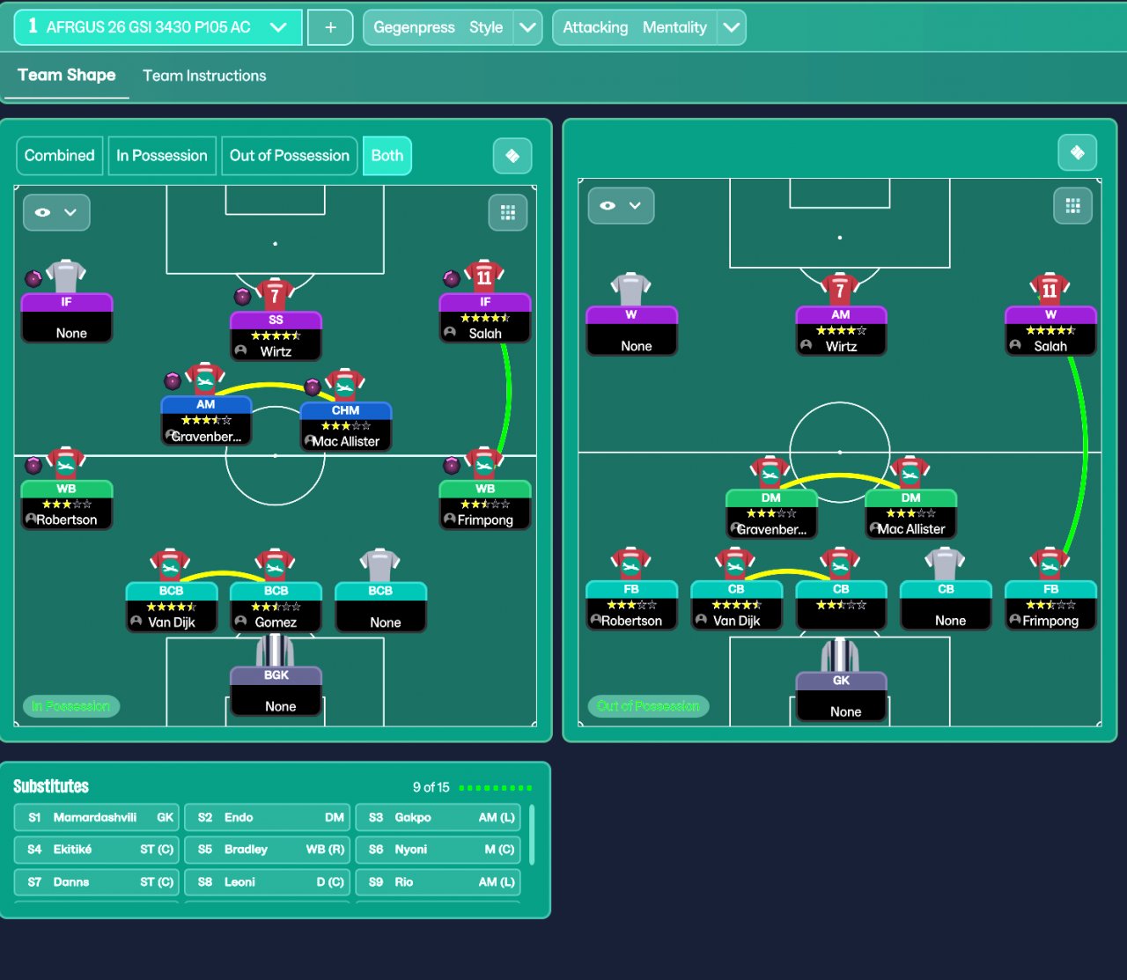1127x980 pixels.
Task: Switch to the Team Instructions tab
Action: pos(204,76)
